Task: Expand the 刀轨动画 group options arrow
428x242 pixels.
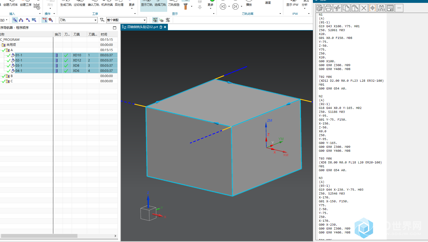Action: [x=280, y=14]
